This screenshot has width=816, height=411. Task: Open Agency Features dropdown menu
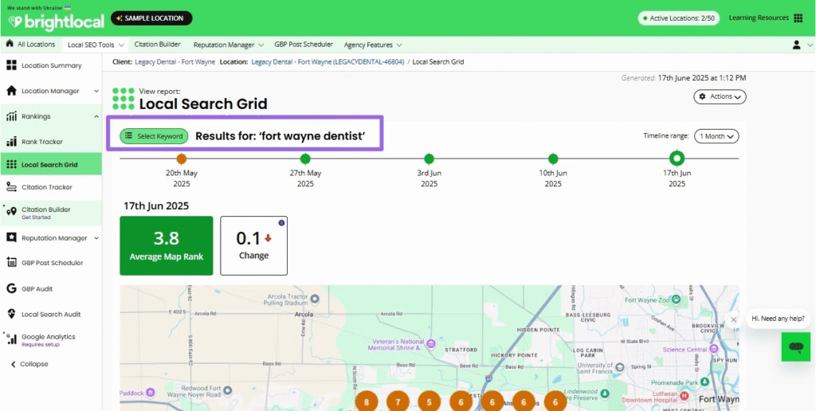pos(373,45)
